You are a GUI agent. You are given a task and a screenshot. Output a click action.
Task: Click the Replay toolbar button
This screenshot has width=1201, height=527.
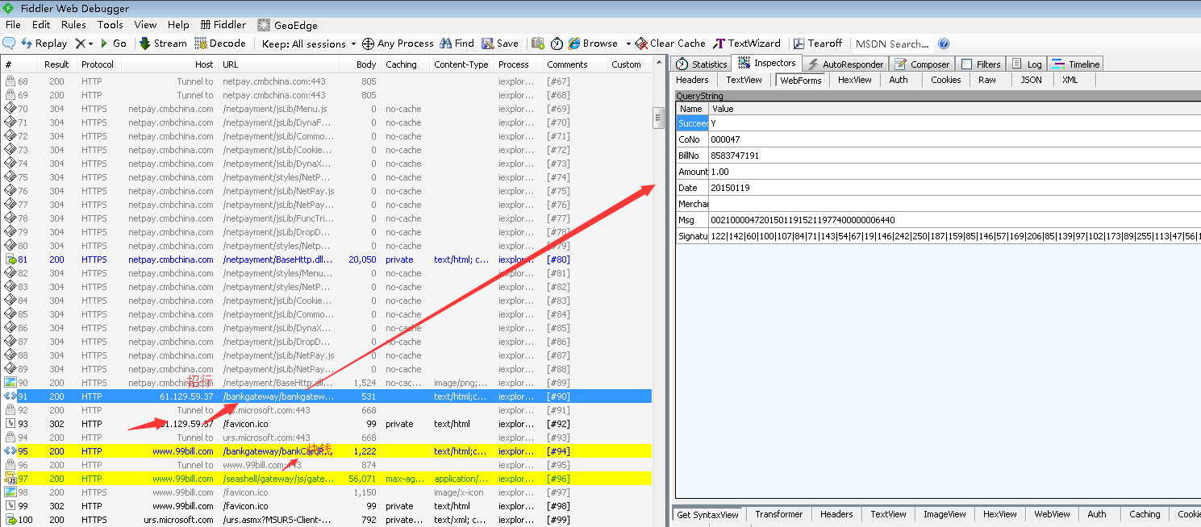(44, 44)
